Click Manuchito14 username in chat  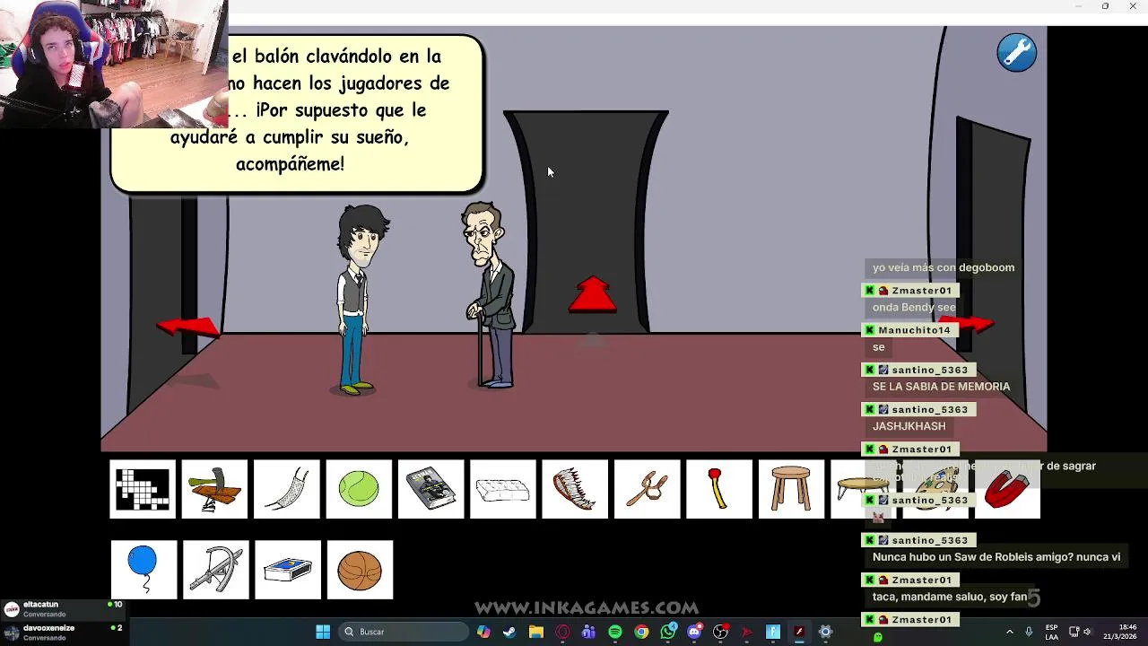[914, 330]
